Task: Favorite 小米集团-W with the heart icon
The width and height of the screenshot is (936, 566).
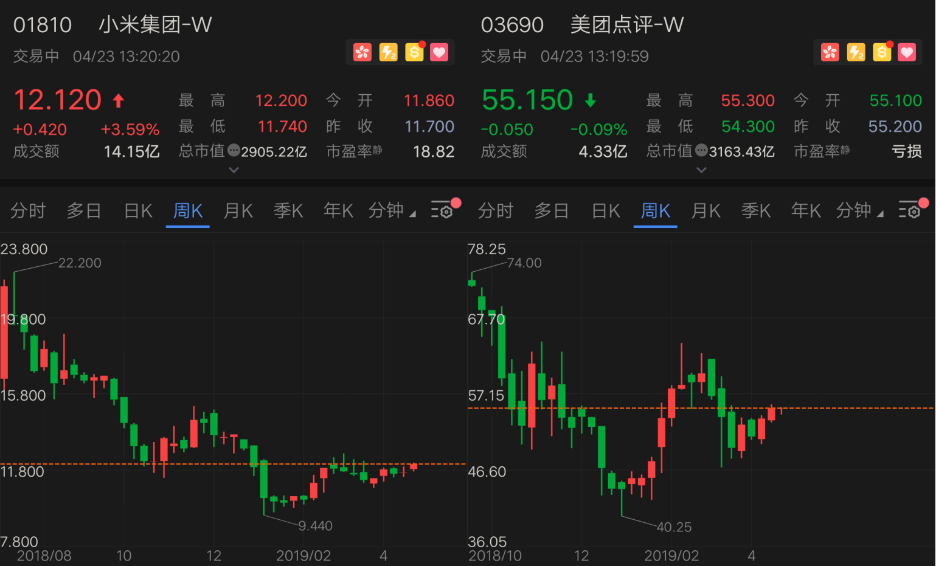Action: point(439,52)
